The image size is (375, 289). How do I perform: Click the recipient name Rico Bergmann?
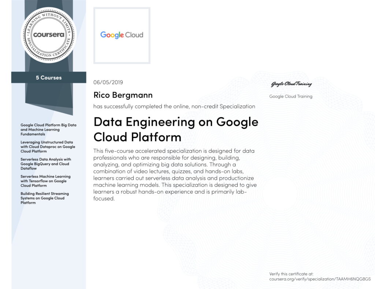(x=123, y=95)
